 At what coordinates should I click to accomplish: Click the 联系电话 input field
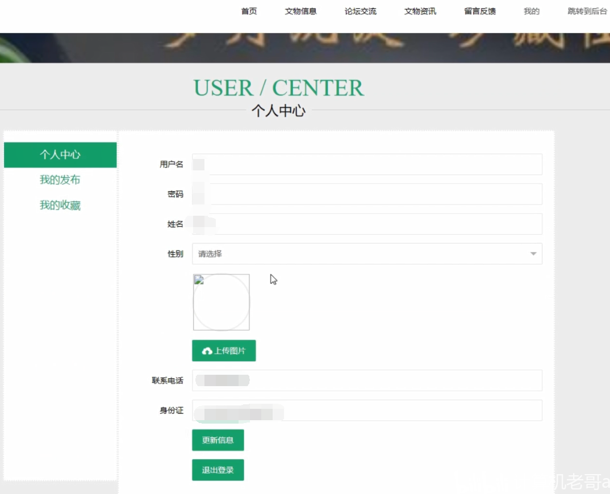(x=367, y=380)
